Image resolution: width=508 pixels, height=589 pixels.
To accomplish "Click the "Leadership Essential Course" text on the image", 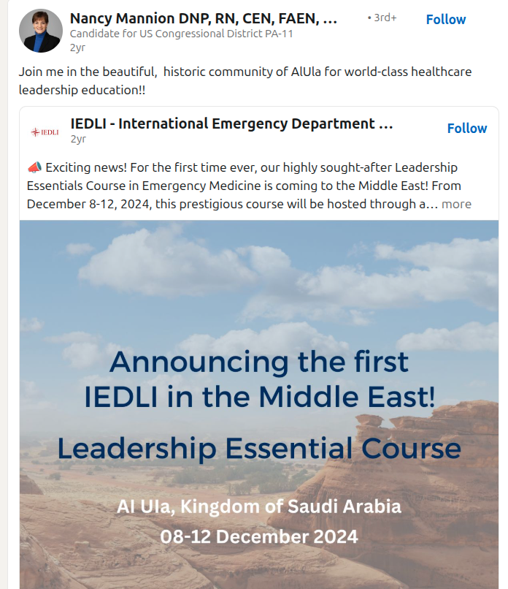I will (259, 448).
